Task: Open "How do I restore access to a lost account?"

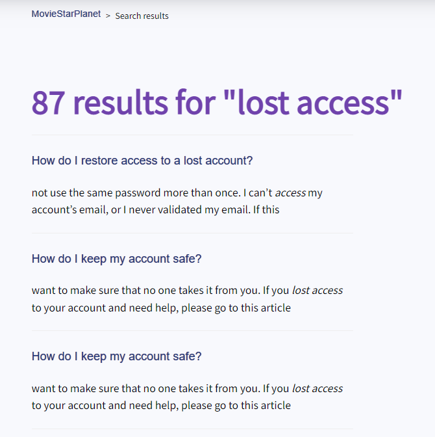Action: pos(142,161)
